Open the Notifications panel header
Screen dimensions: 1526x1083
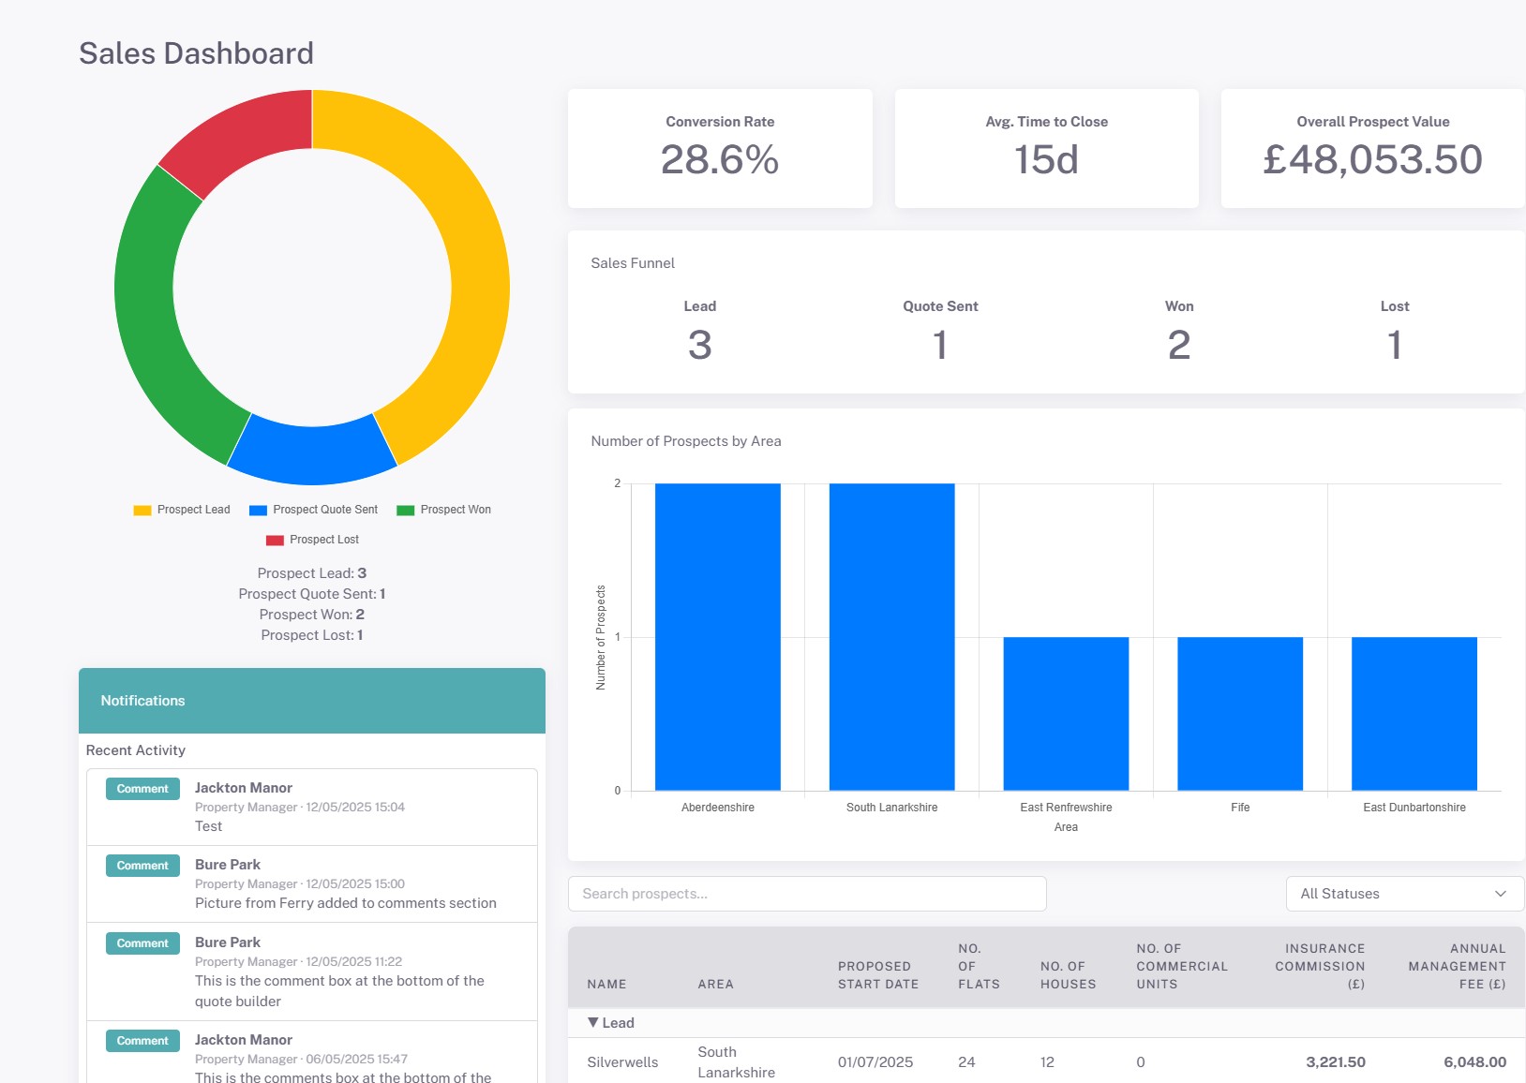pyautogui.click(x=142, y=700)
